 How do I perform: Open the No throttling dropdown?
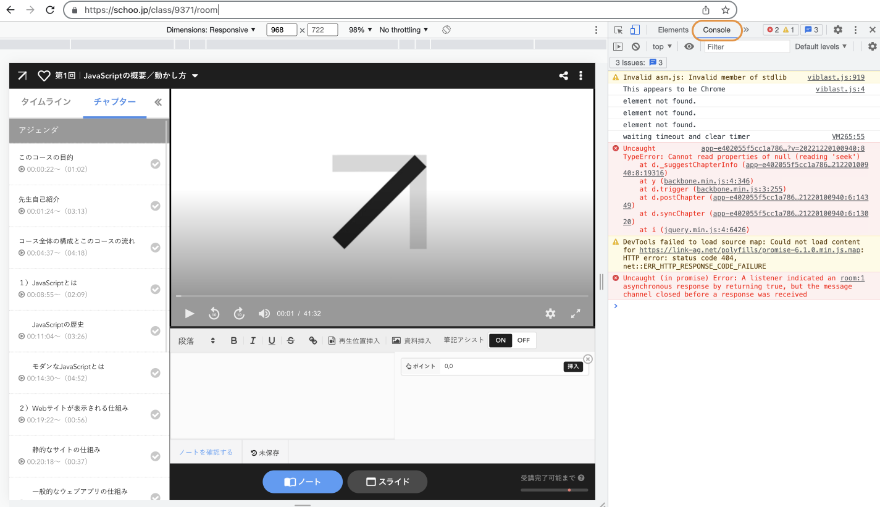404,30
